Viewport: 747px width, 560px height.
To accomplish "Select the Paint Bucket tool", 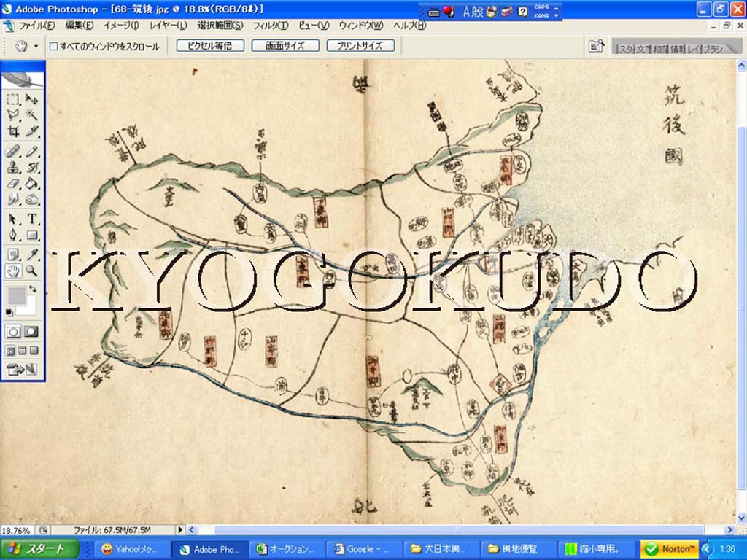I will pyautogui.click(x=31, y=183).
